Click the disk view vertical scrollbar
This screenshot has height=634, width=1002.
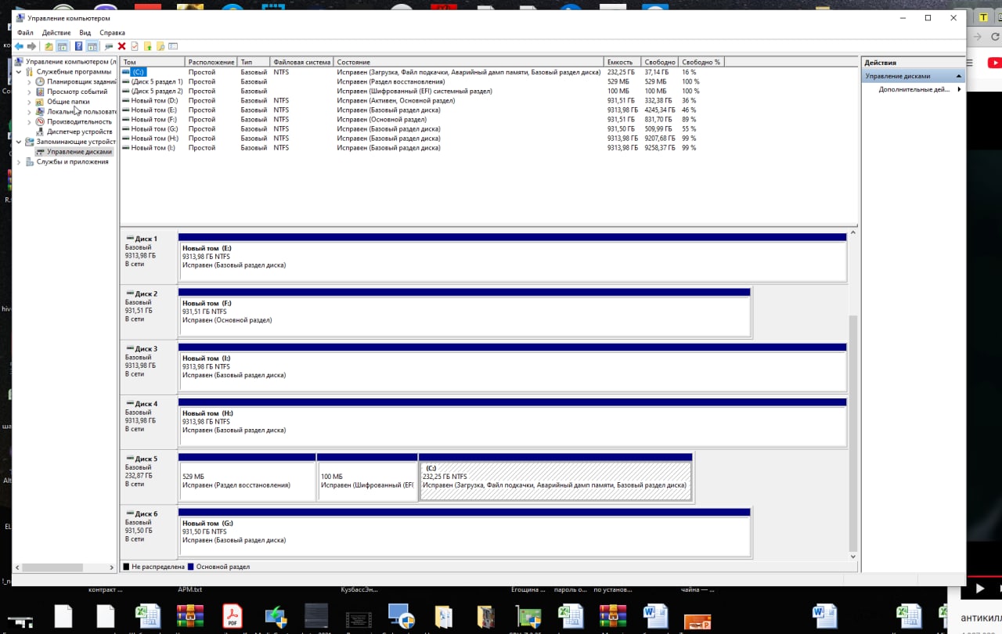point(853,433)
